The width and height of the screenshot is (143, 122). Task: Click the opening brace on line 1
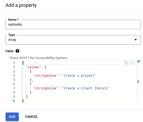pyautogui.click(x=23, y=63)
